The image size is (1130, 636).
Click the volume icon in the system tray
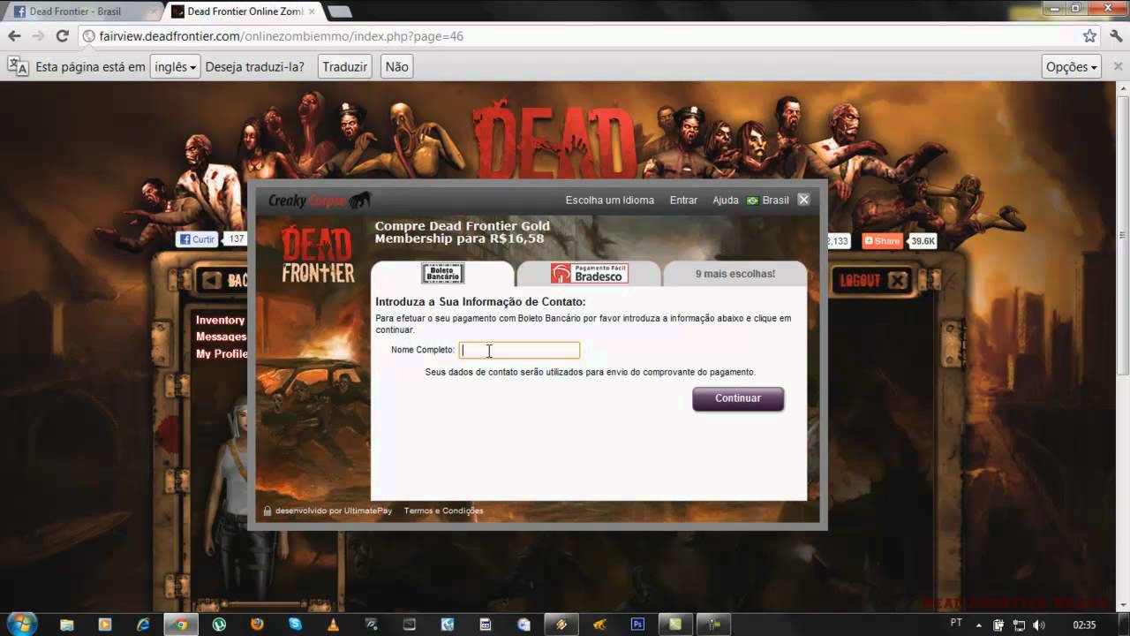pos(1039,625)
